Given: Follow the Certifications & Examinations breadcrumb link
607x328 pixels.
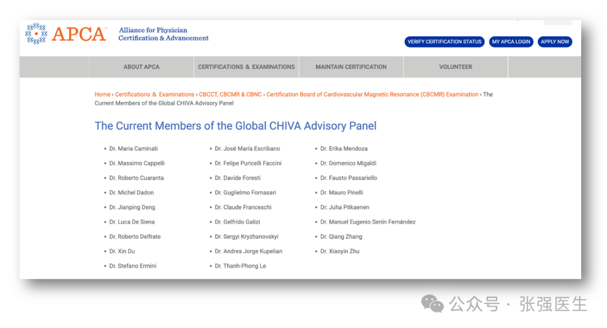Looking at the screenshot, I should click(x=155, y=94).
